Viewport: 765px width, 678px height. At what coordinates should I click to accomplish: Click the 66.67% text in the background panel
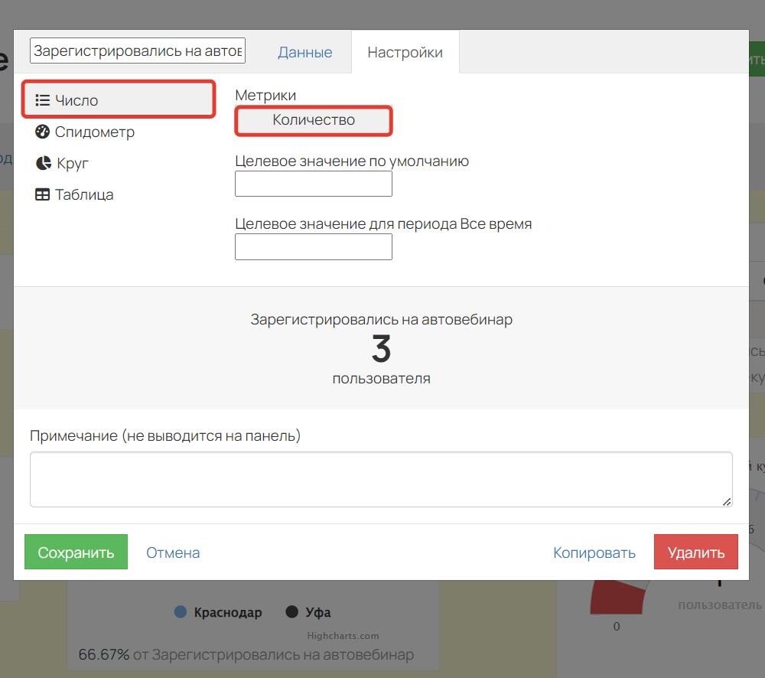point(104,654)
